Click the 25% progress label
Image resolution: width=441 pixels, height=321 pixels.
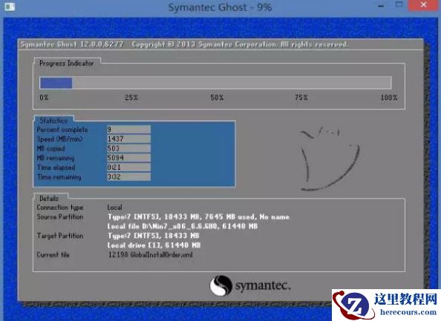131,98
